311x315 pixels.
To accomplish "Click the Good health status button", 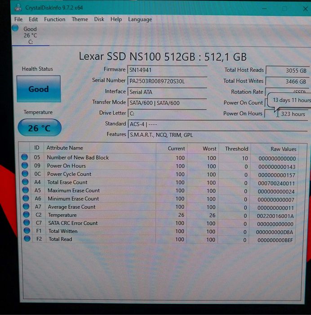I will pos(39,89).
